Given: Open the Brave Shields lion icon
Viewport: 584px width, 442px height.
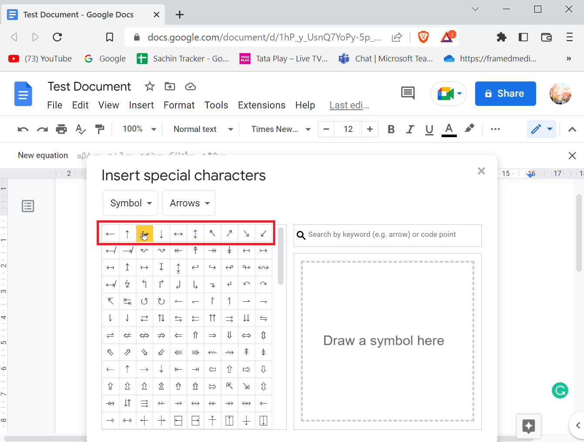Looking at the screenshot, I should pos(423,37).
